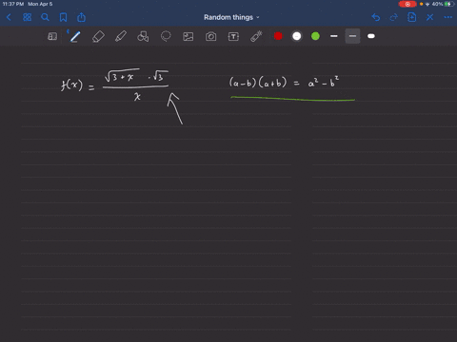This screenshot has width=457, height=342.
Task: Add a new page
Action: click(411, 17)
